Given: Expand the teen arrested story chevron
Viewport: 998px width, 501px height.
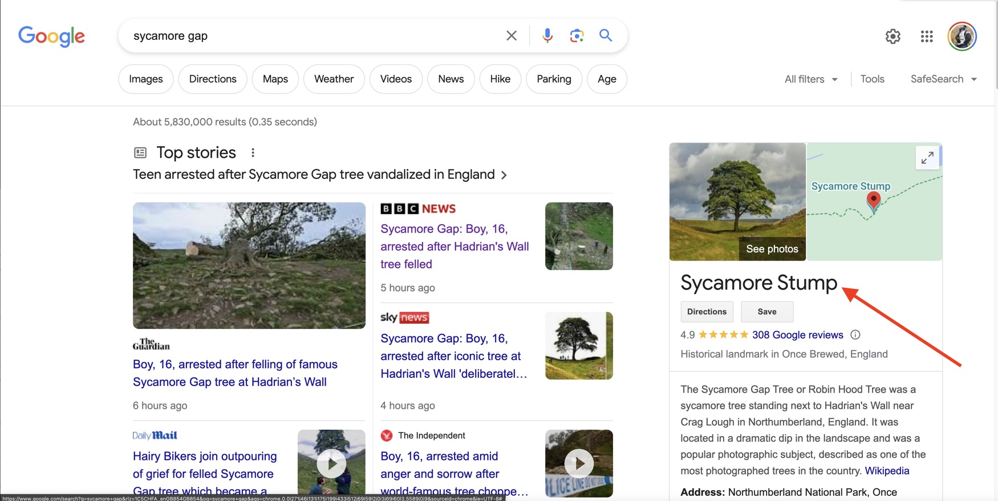Looking at the screenshot, I should pyautogui.click(x=504, y=175).
